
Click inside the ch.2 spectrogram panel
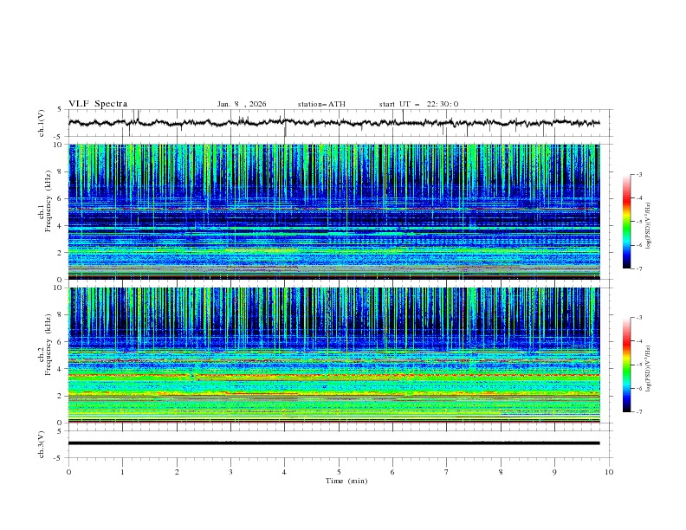tap(333, 355)
